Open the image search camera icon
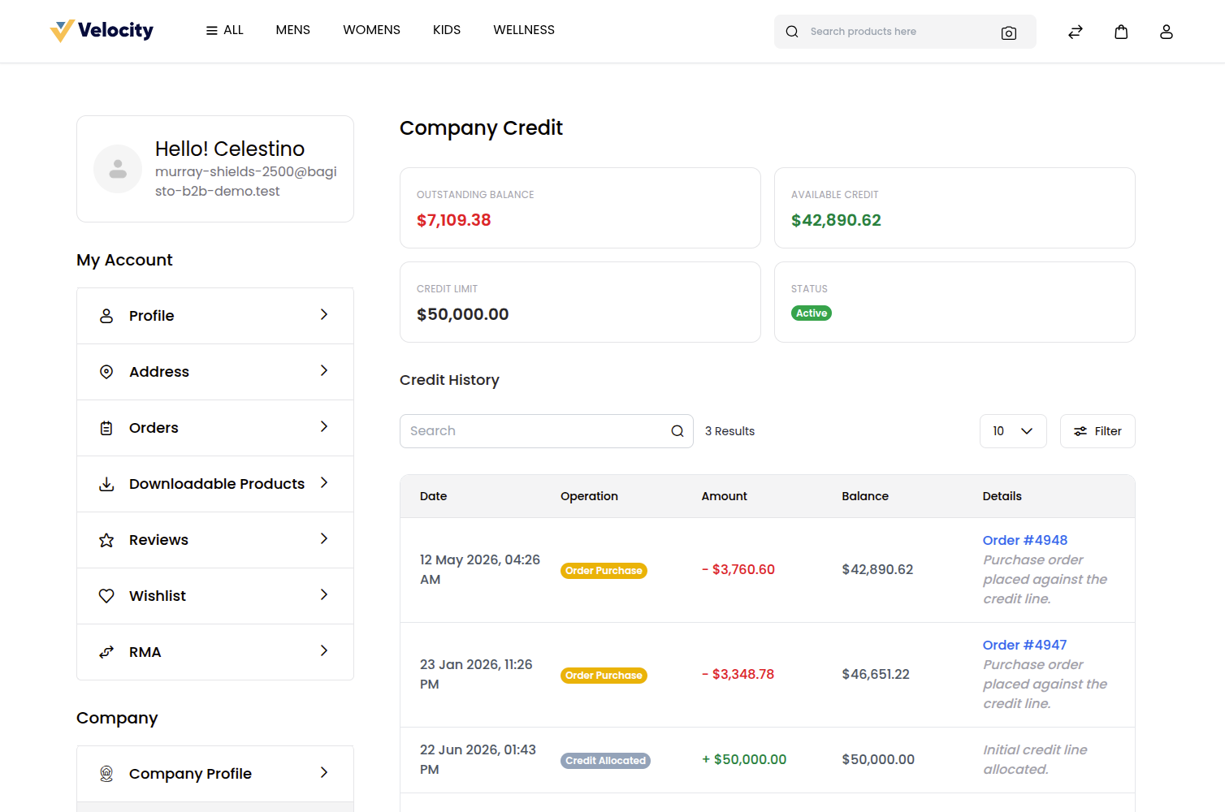1225x812 pixels. click(x=1009, y=32)
